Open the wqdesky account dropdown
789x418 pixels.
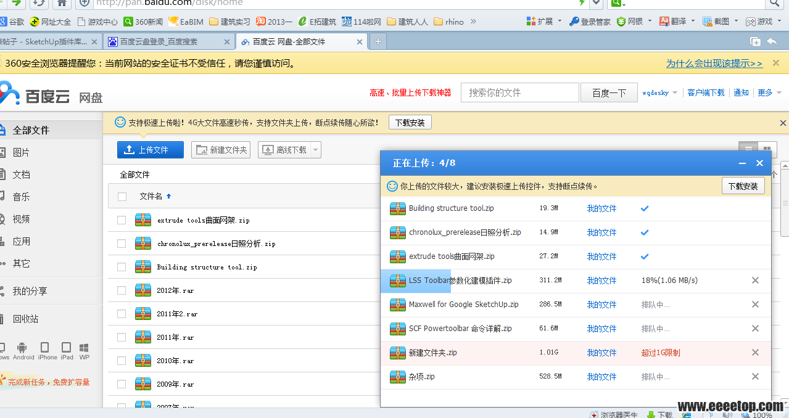pos(659,92)
